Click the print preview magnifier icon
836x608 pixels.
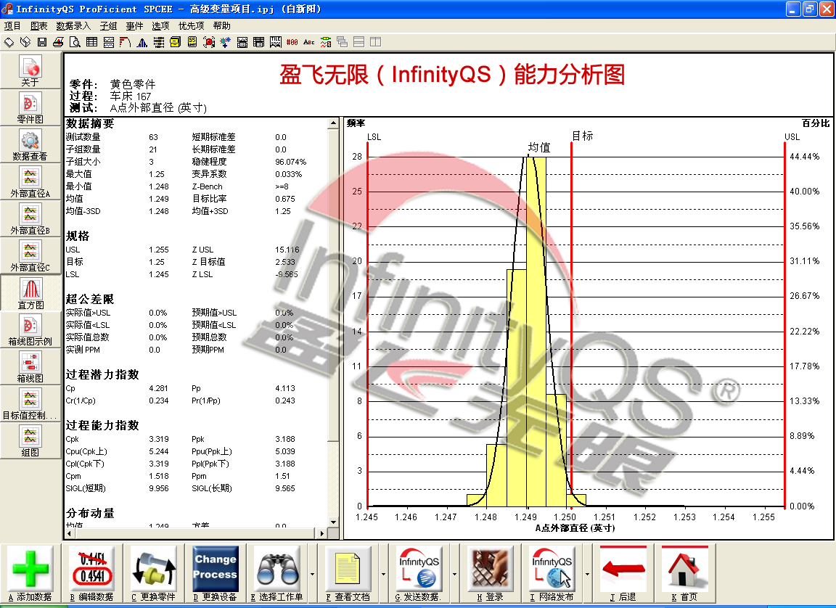coord(75,42)
